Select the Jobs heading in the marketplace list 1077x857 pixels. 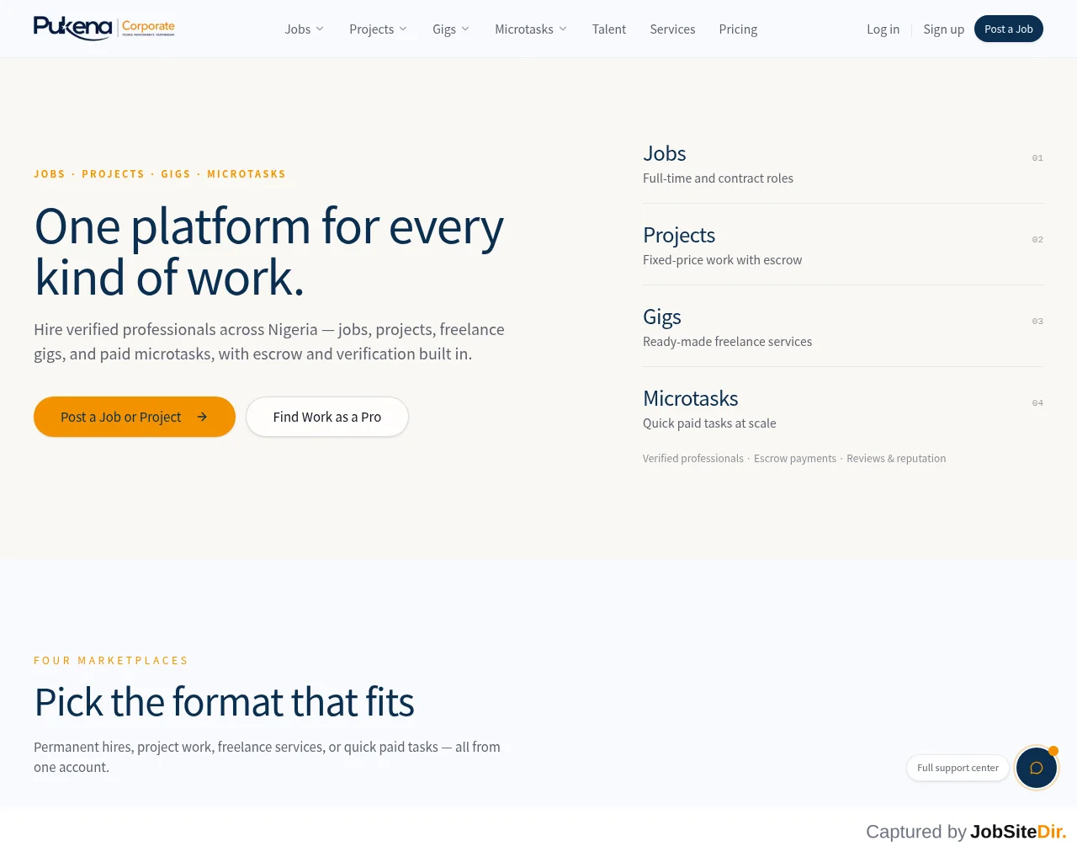point(665,153)
